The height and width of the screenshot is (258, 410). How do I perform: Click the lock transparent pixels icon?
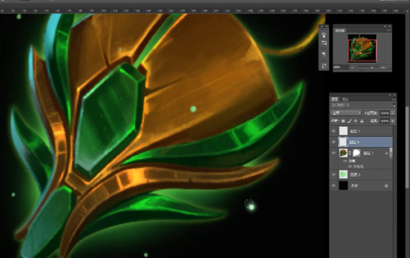[342, 121]
